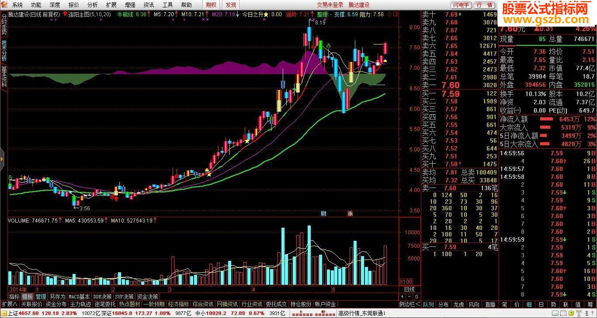Open the 工具 menu
Viewport: 597px width, 318px height.
167,5
